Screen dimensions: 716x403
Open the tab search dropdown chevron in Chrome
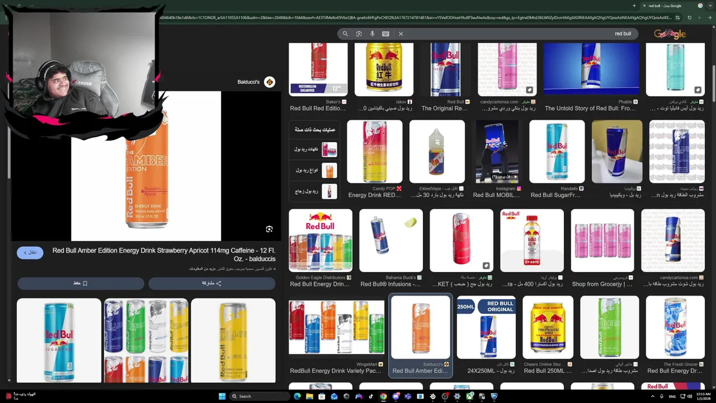click(709, 6)
